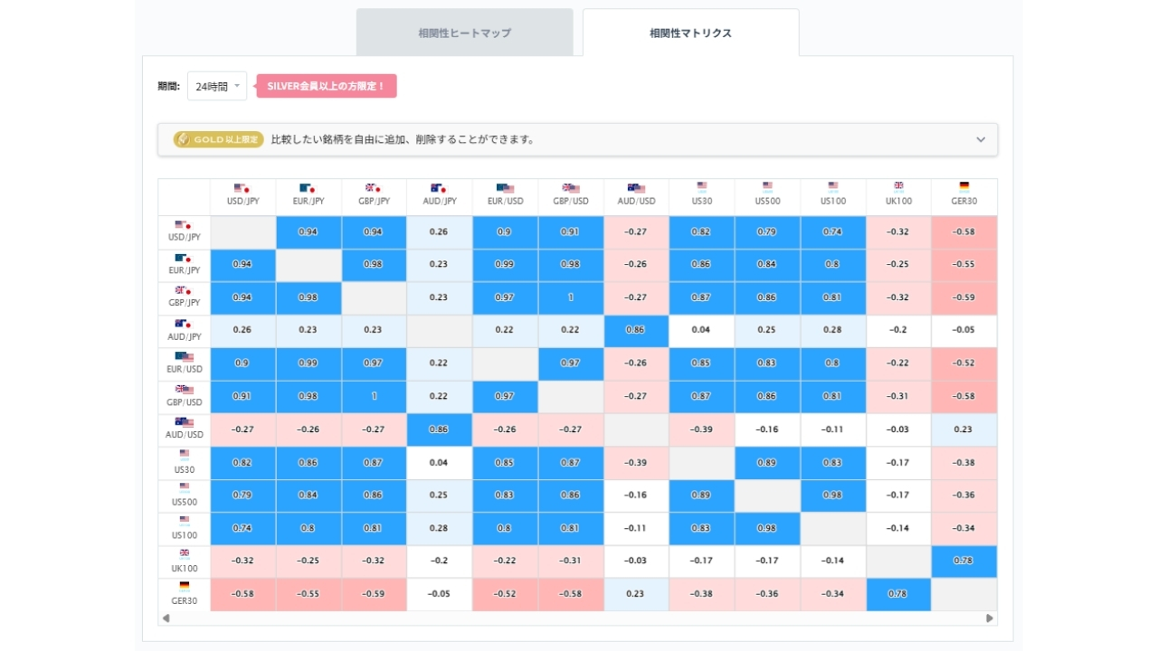Viewport: 1158px width, 651px height.
Task: Click the US100 column header flag
Action: click(x=833, y=186)
